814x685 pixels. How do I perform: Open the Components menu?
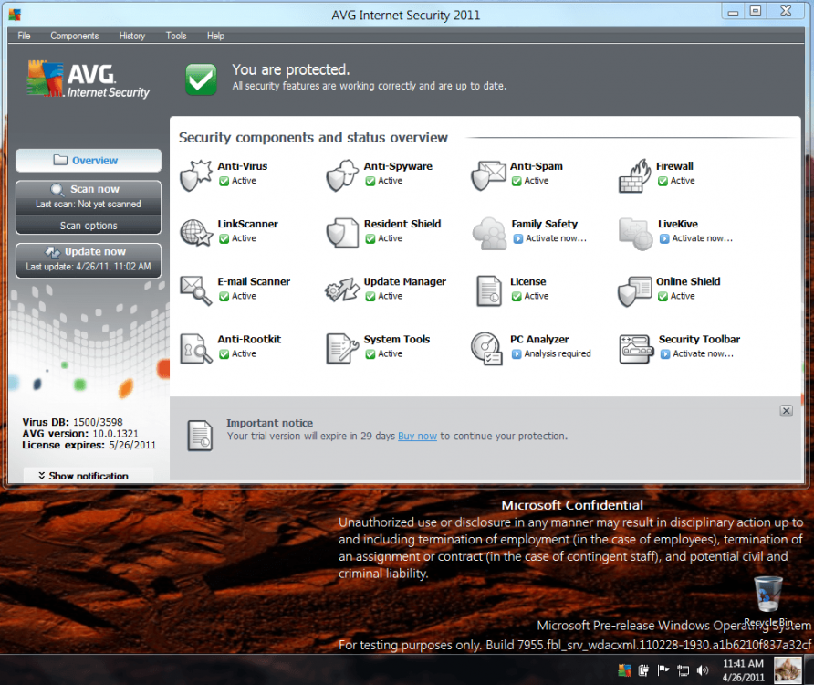pyautogui.click(x=74, y=36)
